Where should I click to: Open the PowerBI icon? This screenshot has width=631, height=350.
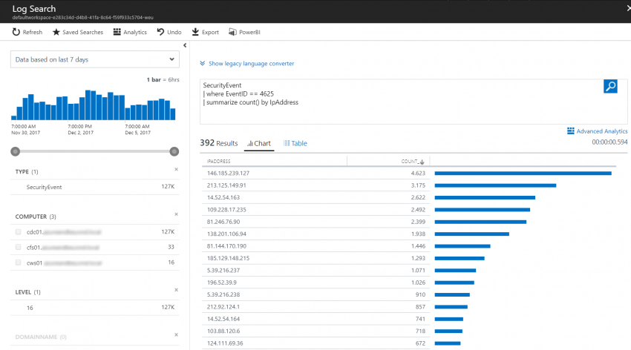tap(232, 32)
